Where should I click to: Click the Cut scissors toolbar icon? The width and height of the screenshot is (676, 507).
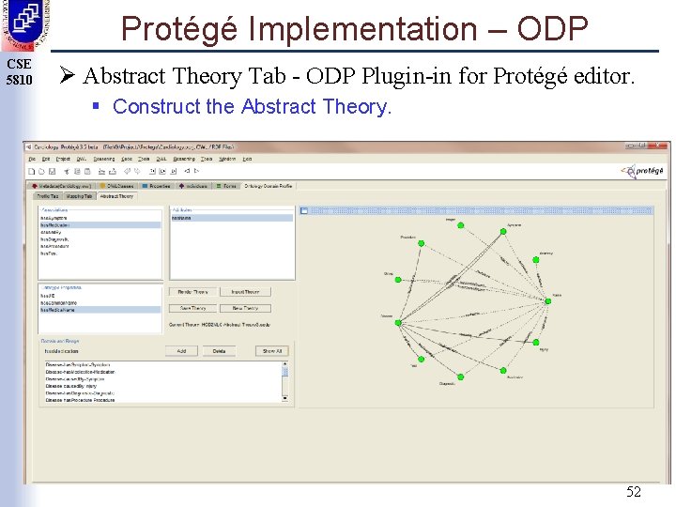[67, 172]
